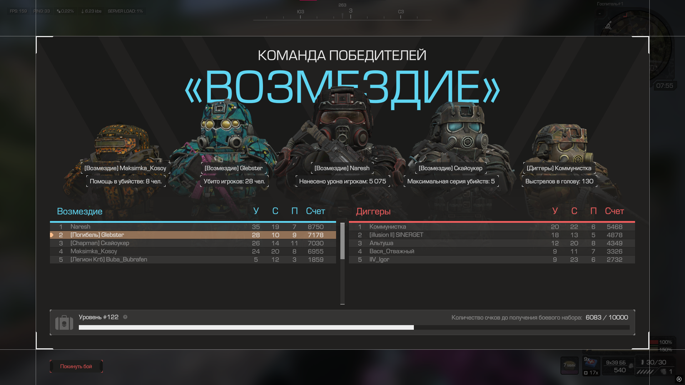Screen dimensions: 685x385
Task: Select the [Chapman] Скайоукер row
Action: (x=193, y=243)
